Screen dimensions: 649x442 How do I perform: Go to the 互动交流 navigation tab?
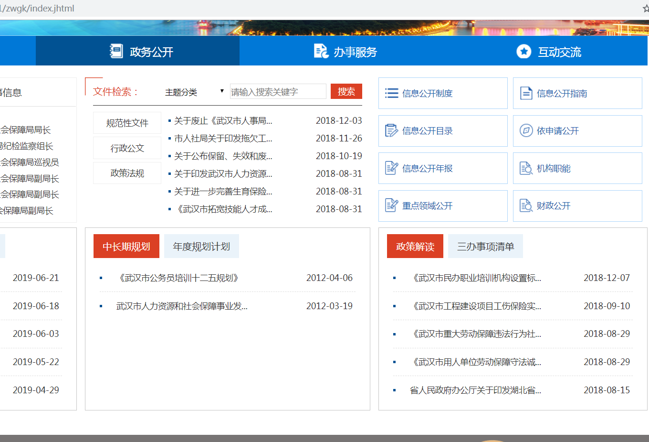(x=549, y=52)
